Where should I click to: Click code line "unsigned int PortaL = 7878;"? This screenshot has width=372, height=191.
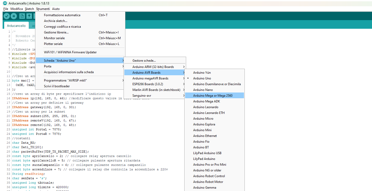[x=37, y=129]
